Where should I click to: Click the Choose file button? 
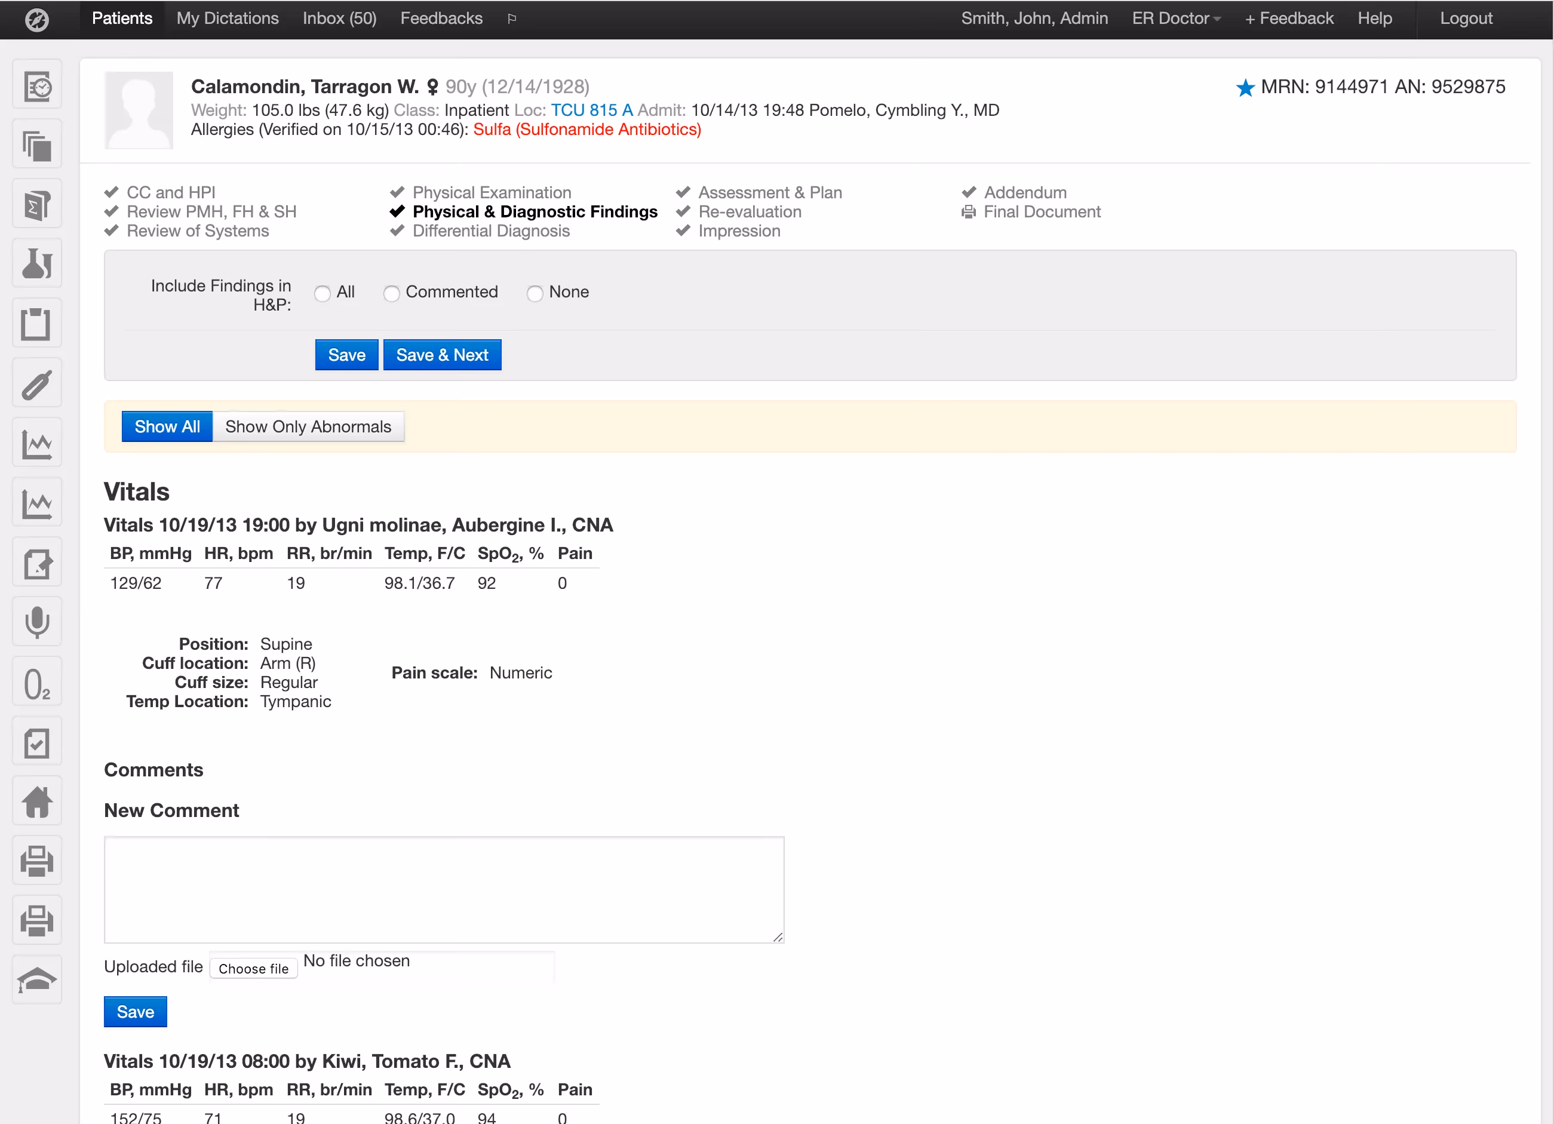pyautogui.click(x=253, y=969)
